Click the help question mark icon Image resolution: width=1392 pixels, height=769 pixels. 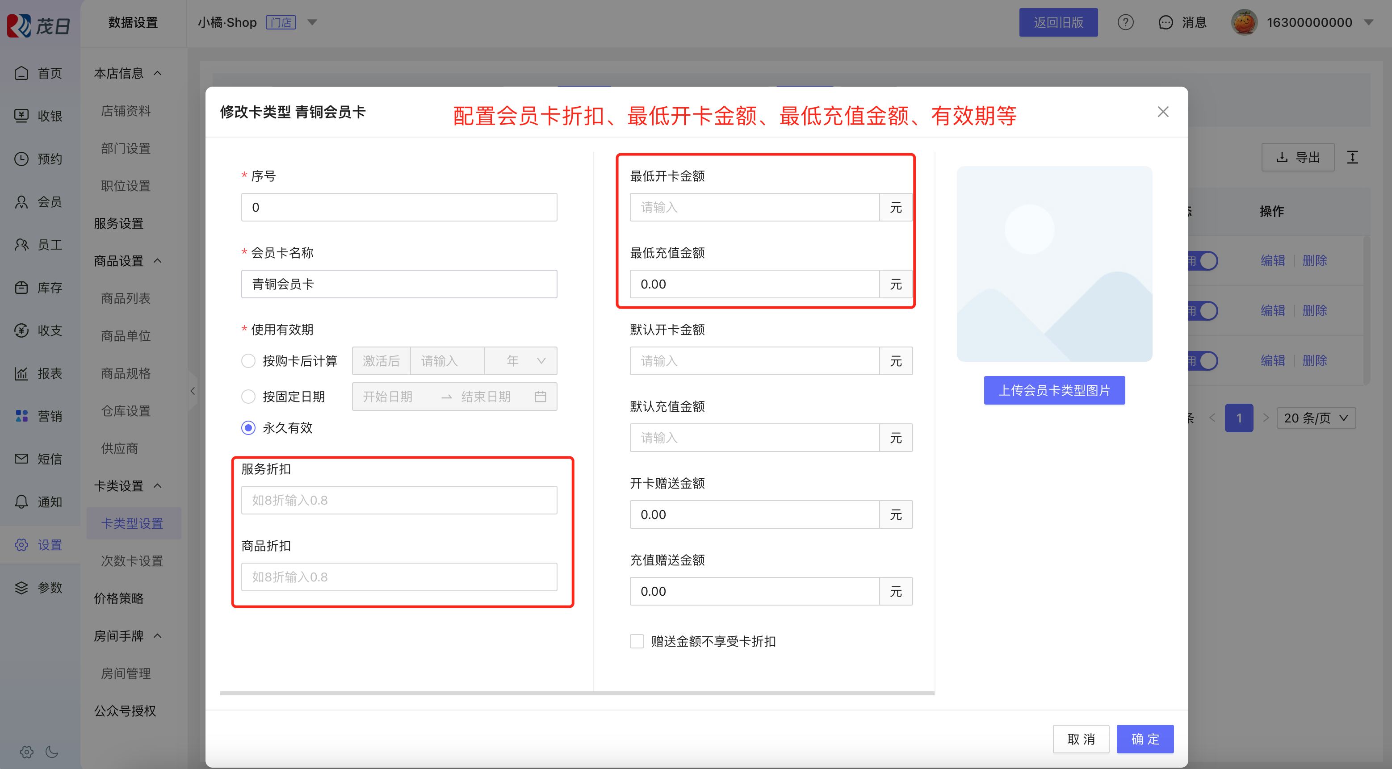click(x=1125, y=23)
